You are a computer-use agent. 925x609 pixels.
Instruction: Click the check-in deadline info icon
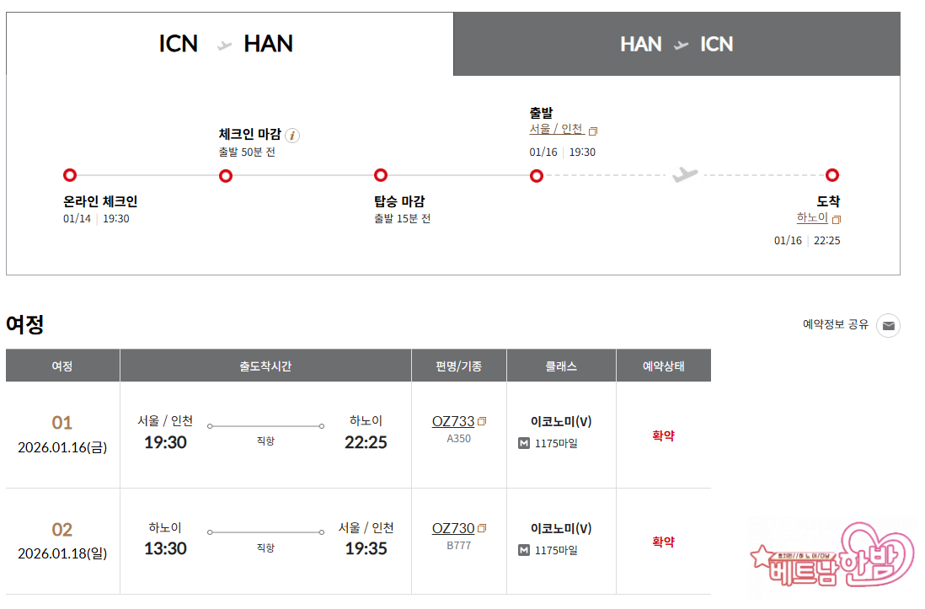coord(292,135)
